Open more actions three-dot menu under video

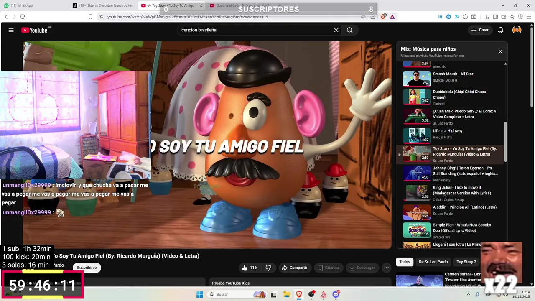coord(387,268)
